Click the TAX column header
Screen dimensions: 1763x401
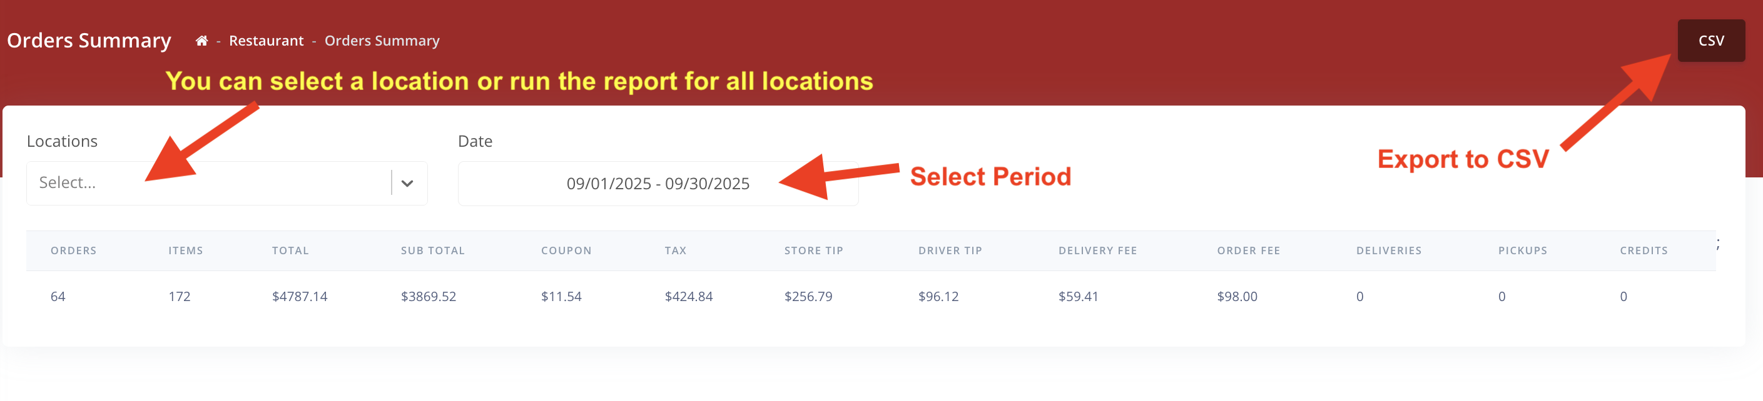[675, 250]
